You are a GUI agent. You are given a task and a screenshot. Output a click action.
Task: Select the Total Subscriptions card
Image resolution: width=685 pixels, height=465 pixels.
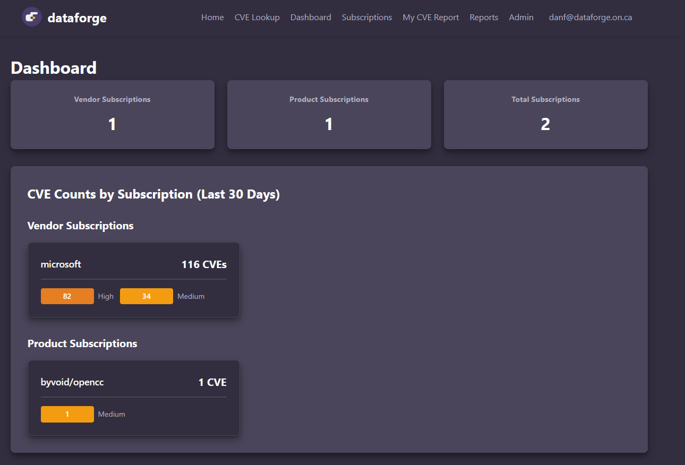pos(545,115)
